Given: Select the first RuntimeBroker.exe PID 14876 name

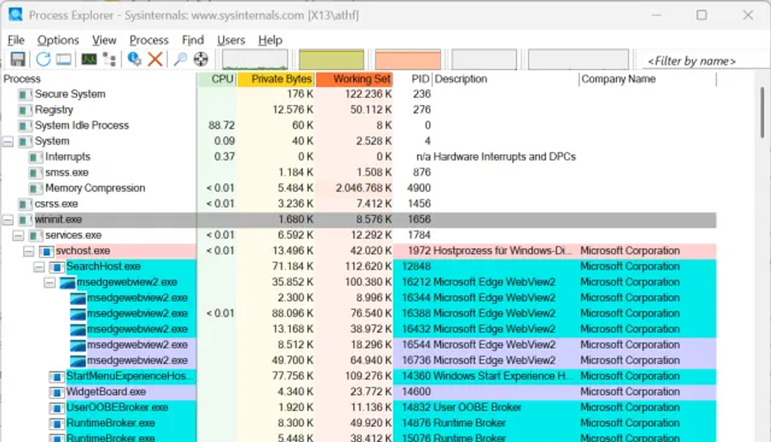Looking at the screenshot, I should click(110, 423).
